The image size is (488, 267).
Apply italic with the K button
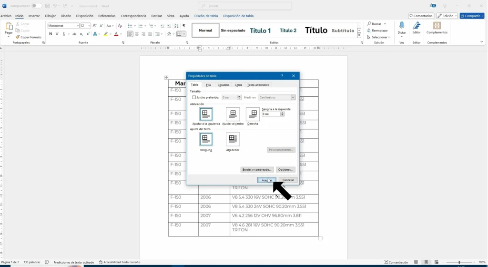(x=57, y=34)
